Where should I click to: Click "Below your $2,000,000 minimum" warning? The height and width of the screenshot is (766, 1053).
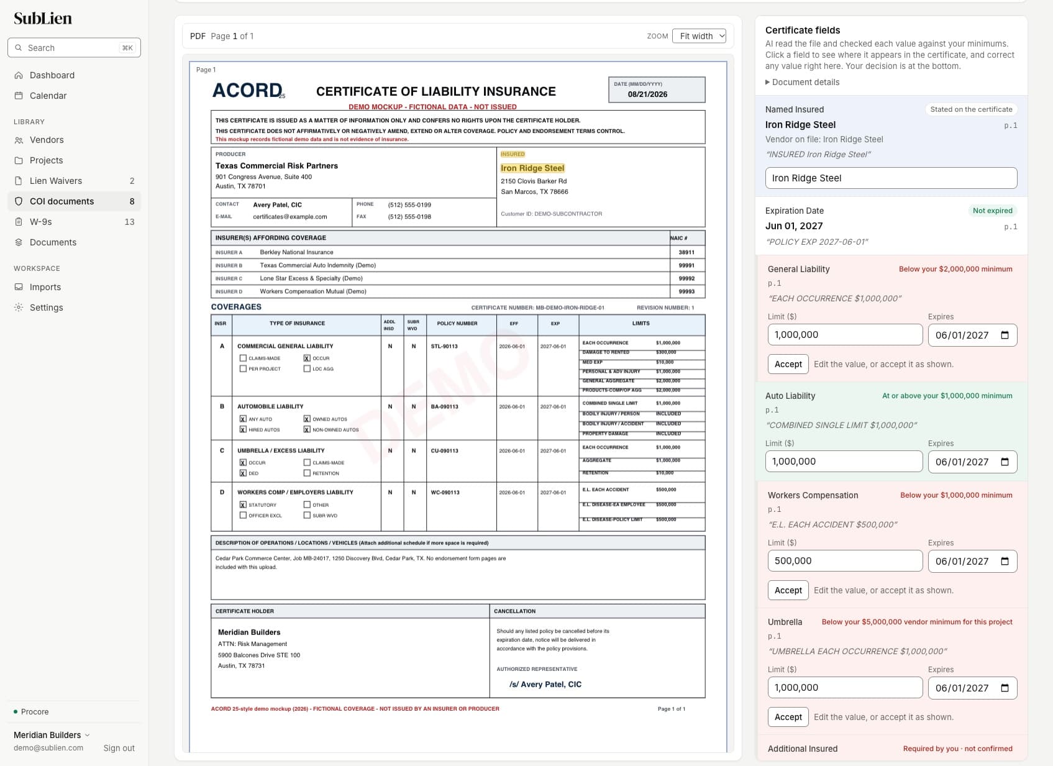click(955, 269)
